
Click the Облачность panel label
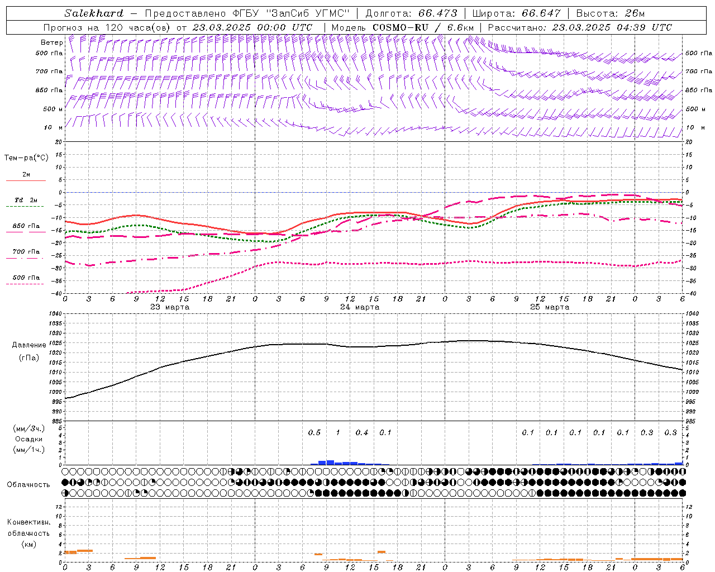[28, 485]
